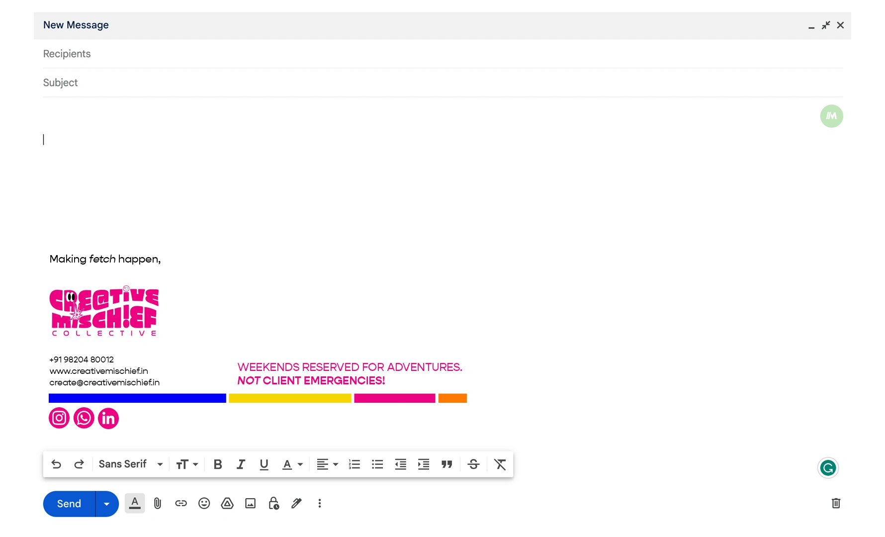Insert a bulleted list
885x537 pixels.
[x=377, y=464]
